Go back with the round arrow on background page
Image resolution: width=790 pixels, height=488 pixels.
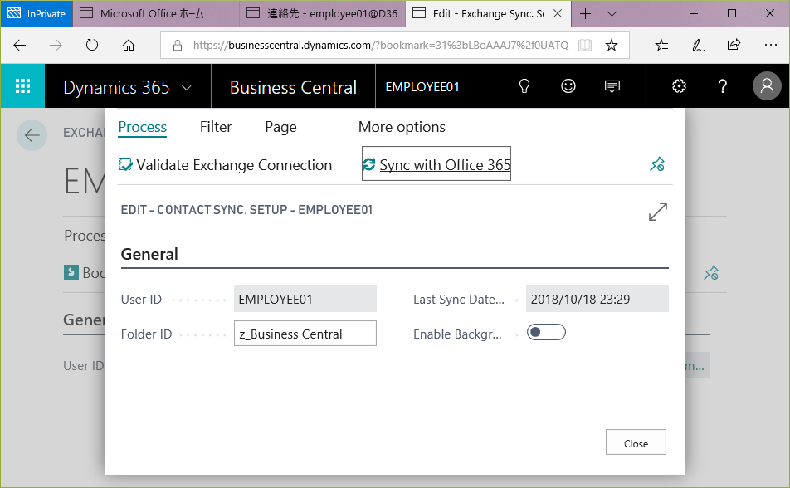coord(32,135)
